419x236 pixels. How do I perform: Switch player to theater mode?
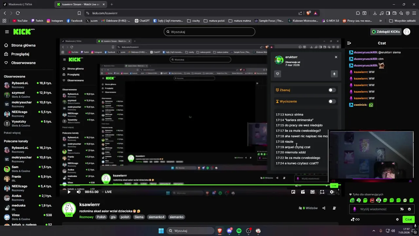coord(313,192)
